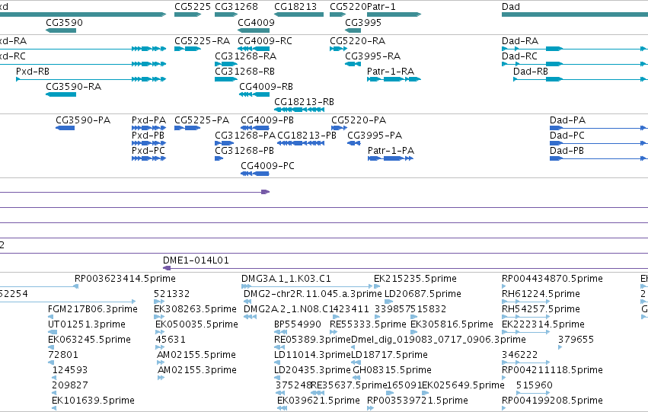Select EST RH54257.5prime
Image resolution: width=648 pixels, height=412 pixels.
click(525, 317)
